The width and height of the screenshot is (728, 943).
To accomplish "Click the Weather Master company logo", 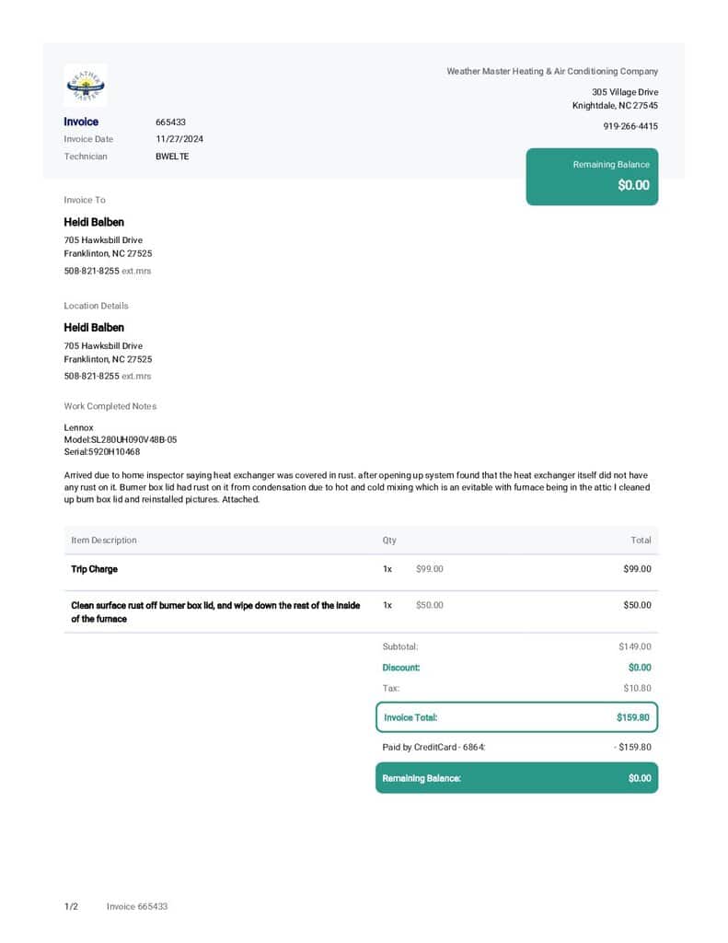I will [x=86, y=86].
